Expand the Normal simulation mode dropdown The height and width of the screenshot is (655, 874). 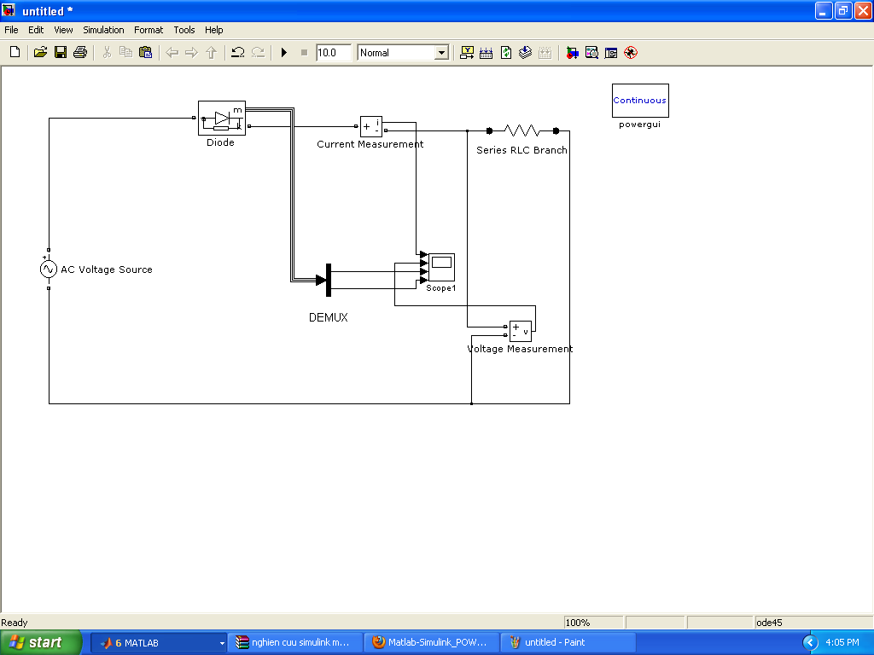441,53
